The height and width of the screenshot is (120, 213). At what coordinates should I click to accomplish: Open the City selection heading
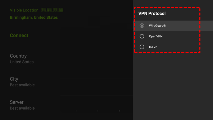[14, 79]
